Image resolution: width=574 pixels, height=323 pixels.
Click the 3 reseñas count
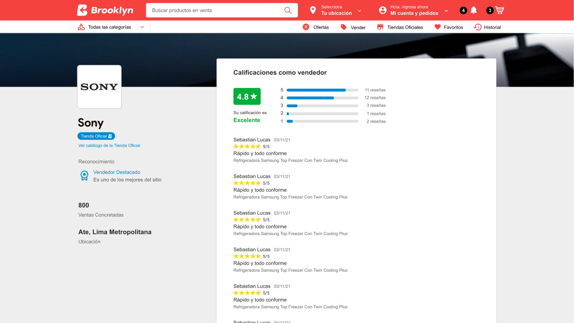[376, 106]
